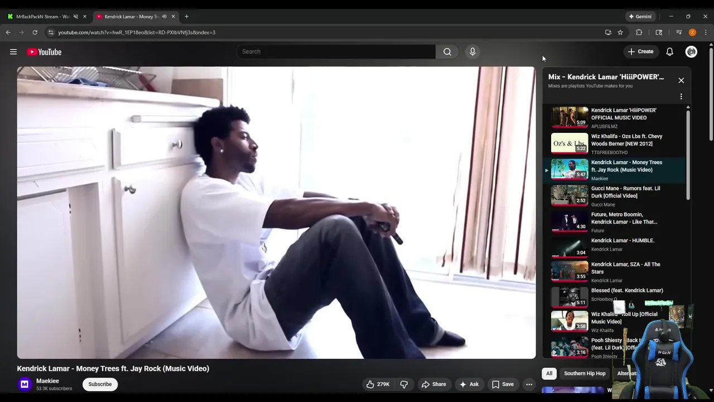Screen dimensions: 714x402
Task: Open the Gemini button
Action: pyautogui.click(x=640, y=16)
